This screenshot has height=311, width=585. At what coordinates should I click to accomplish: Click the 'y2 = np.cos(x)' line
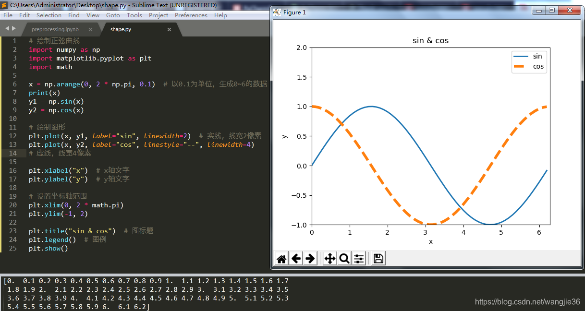point(56,110)
